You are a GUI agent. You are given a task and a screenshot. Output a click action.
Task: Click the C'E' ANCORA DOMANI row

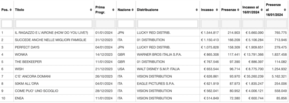[144, 76]
